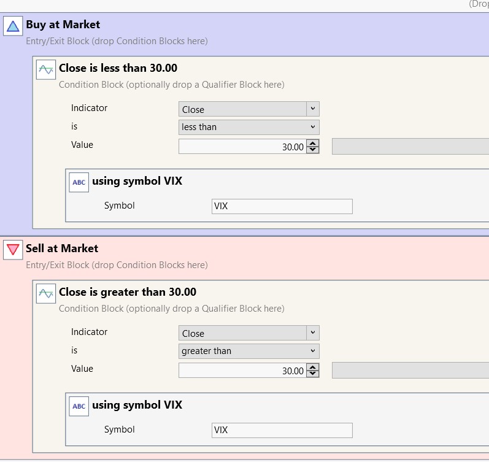Click the Value field showing 30.00 in Buy block

[x=242, y=147]
